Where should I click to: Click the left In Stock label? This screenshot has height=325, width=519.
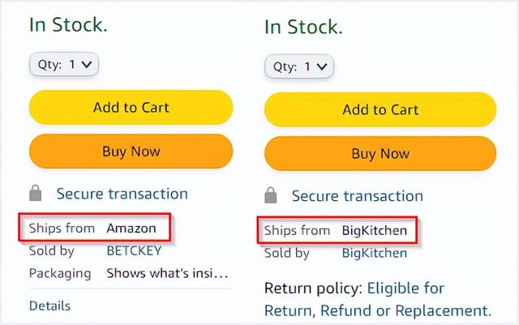click(68, 24)
